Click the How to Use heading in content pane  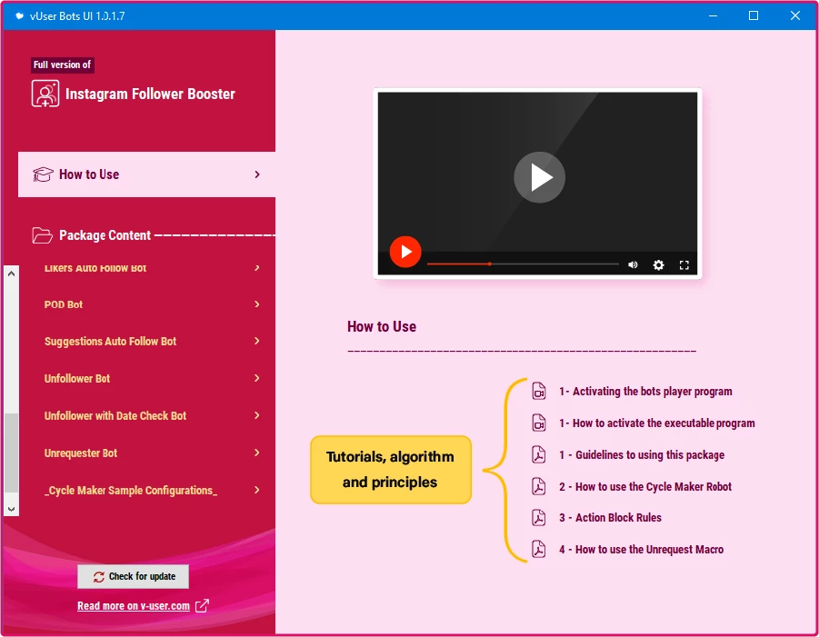click(x=382, y=327)
